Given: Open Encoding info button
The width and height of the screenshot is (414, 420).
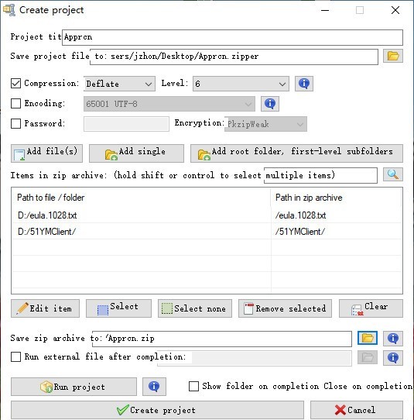Looking at the screenshot, I should tap(270, 104).
